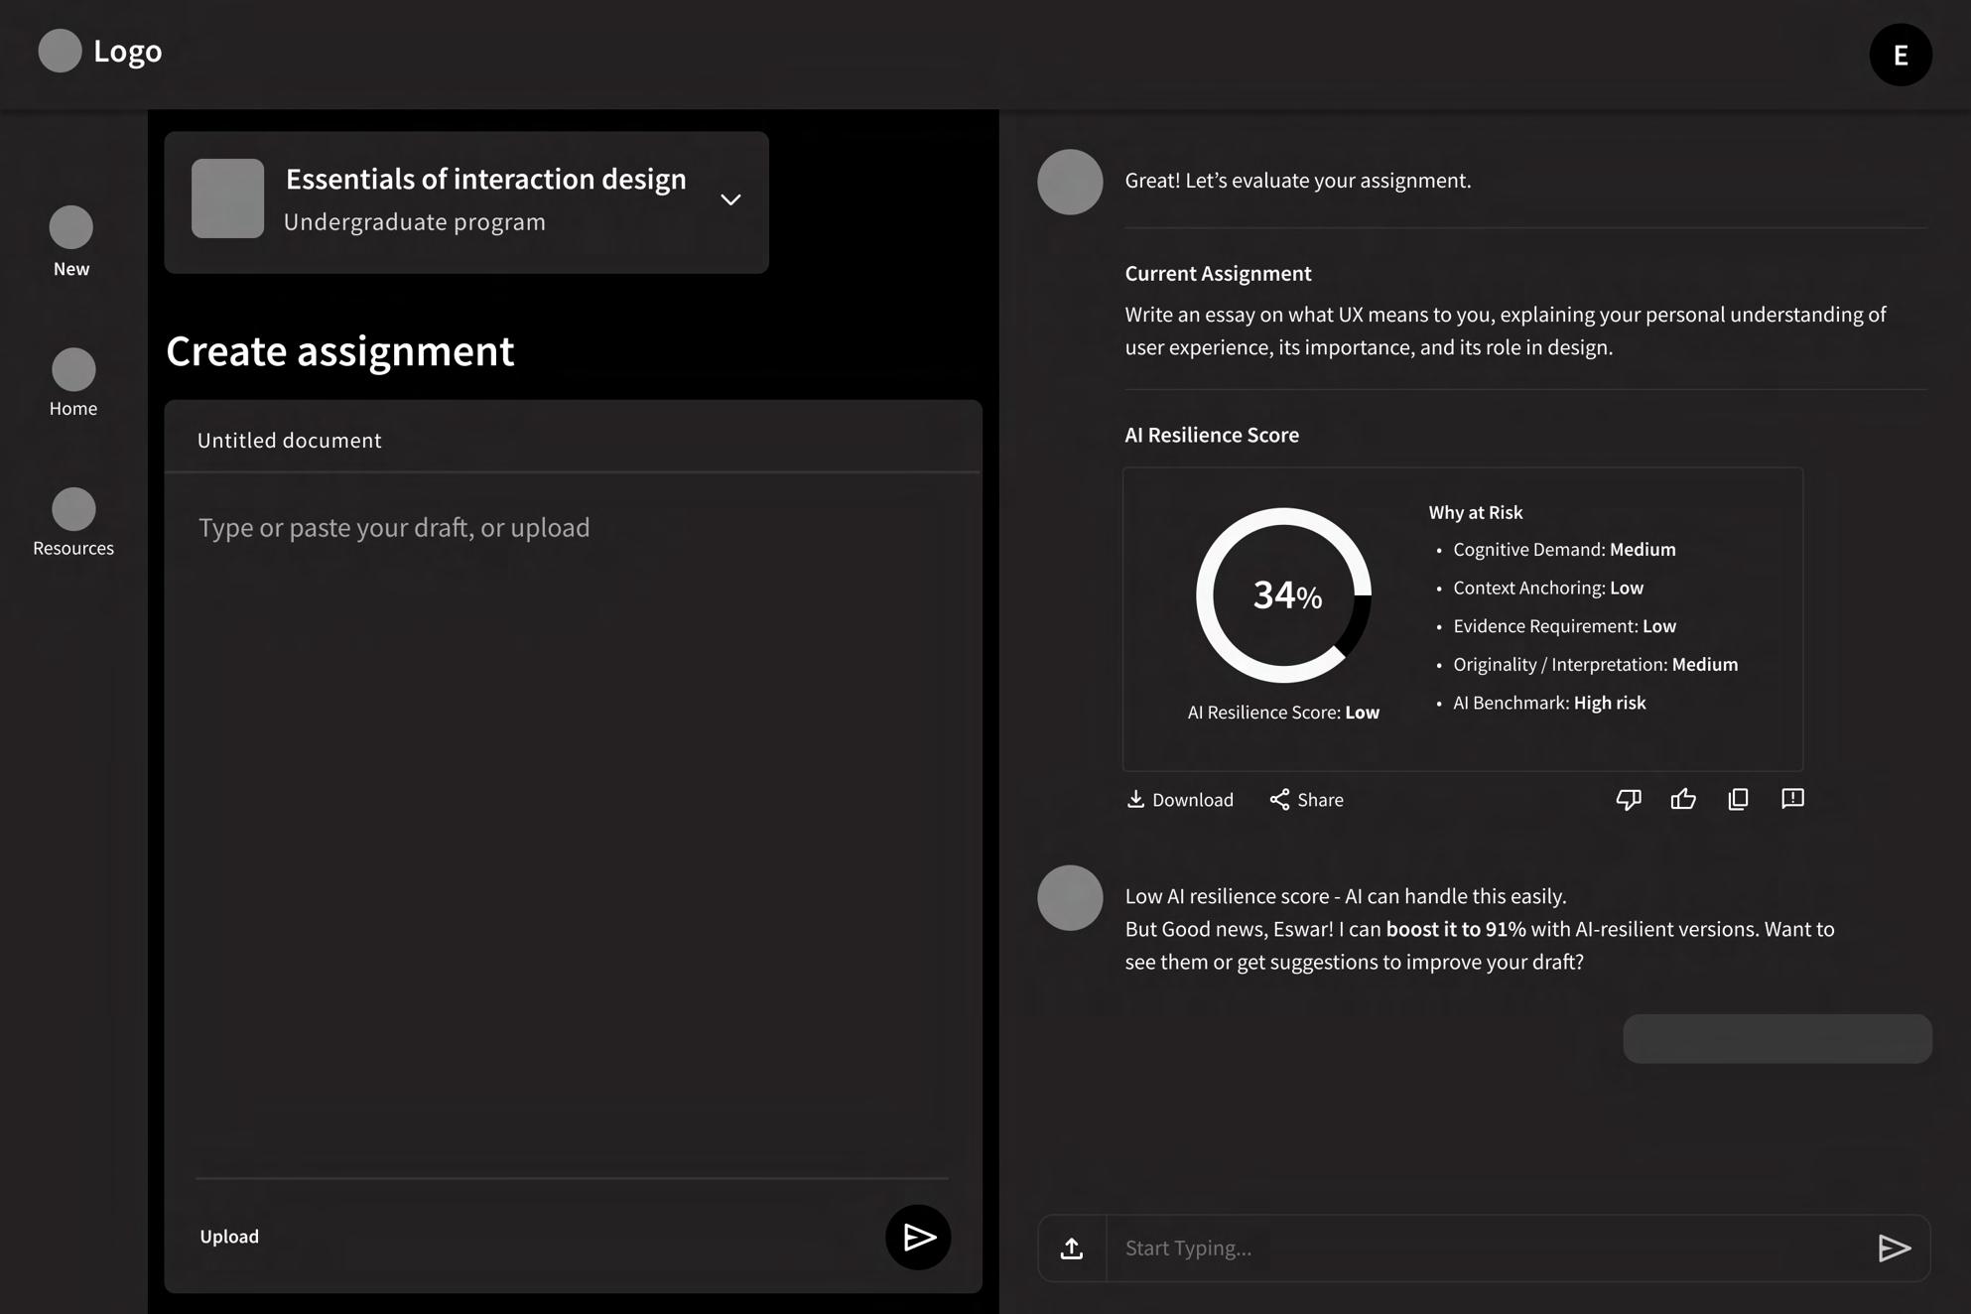Download the AI resilience report
The image size is (1971, 1314).
point(1180,799)
